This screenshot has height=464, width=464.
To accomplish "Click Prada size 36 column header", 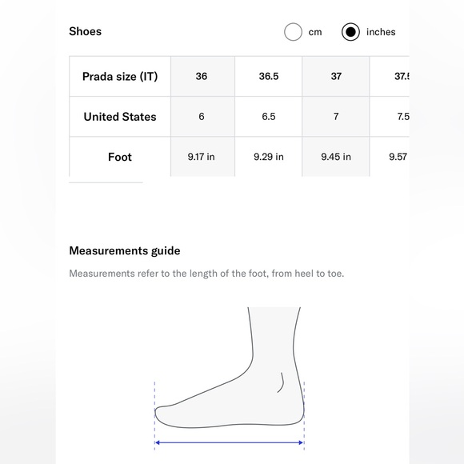I will point(202,76).
